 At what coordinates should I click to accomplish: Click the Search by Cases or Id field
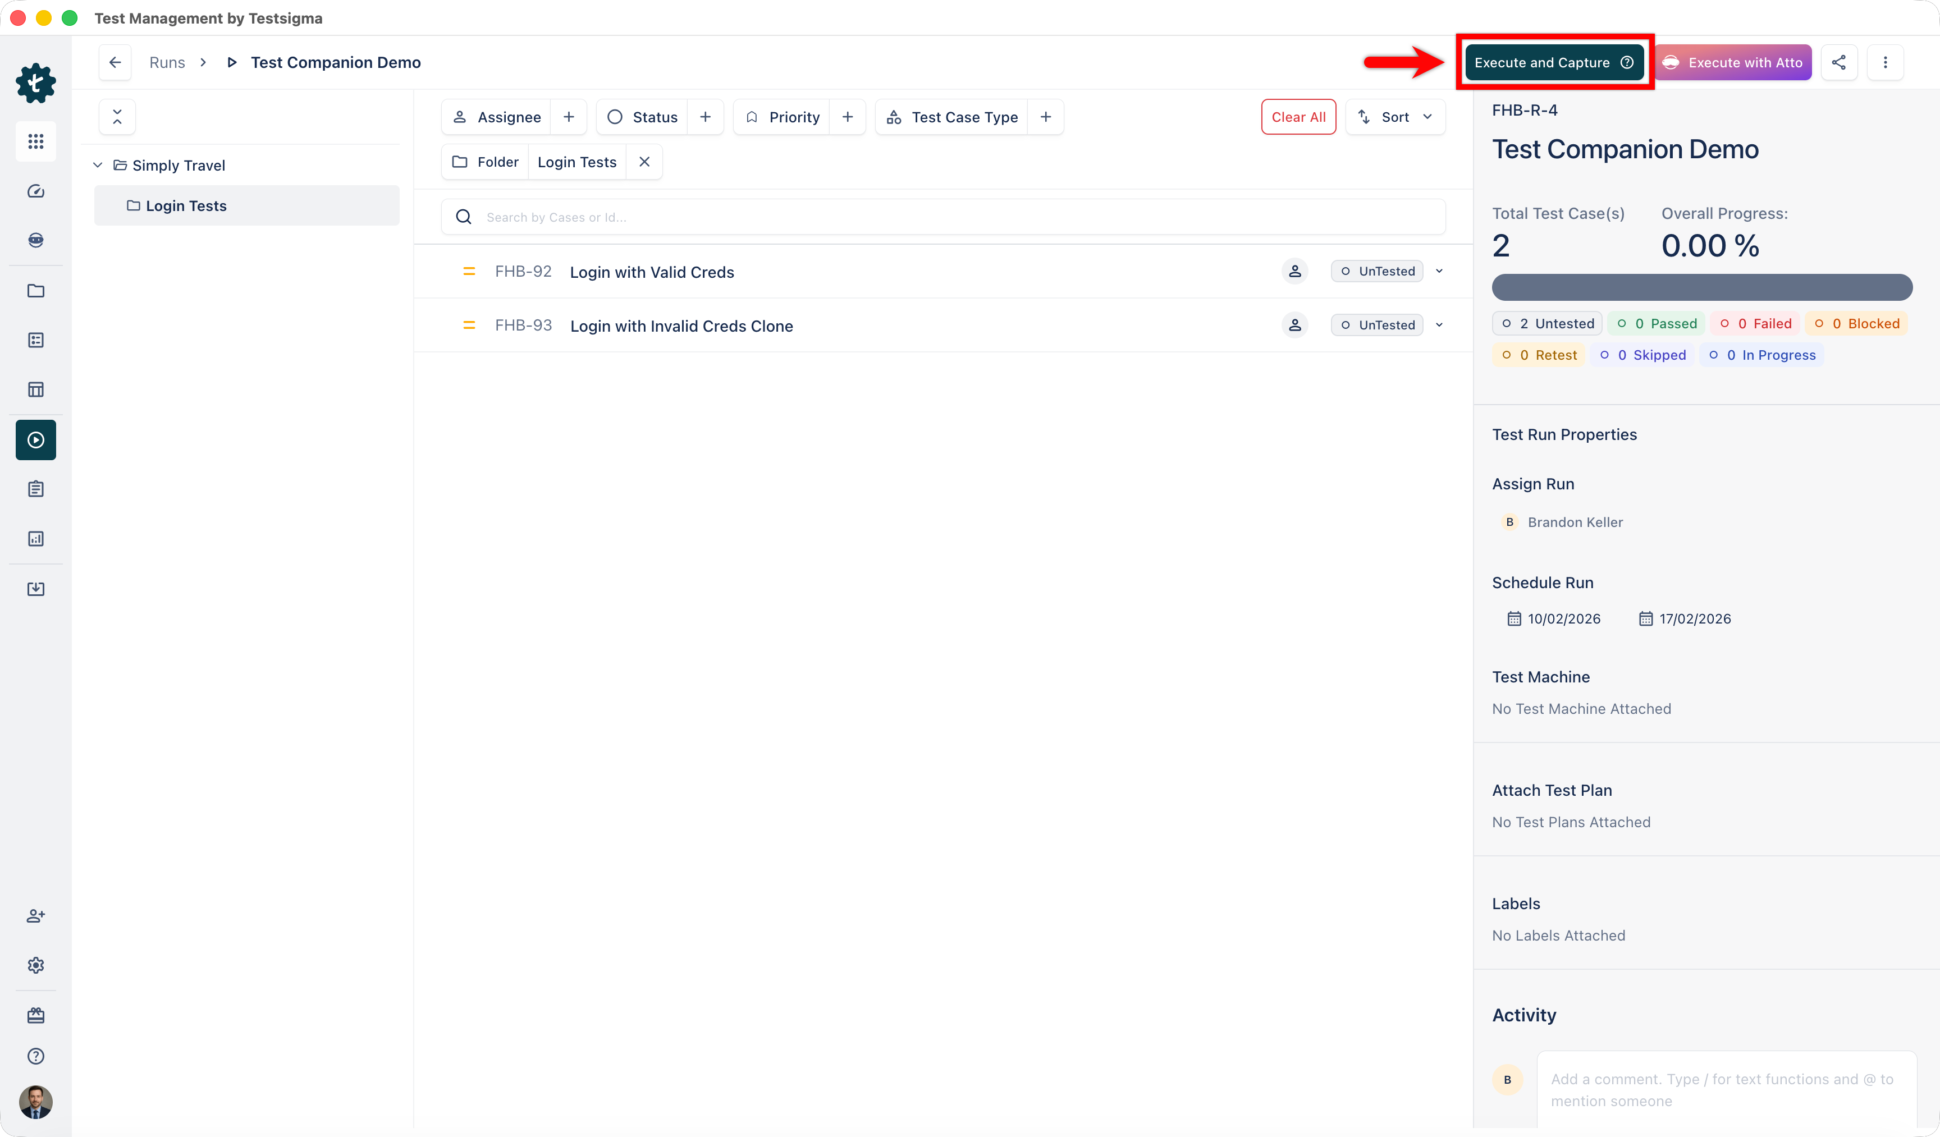[943, 217]
